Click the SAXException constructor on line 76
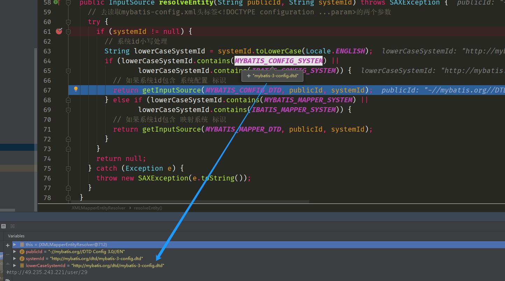Screen dimensions: 505x281 click(x=163, y=178)
